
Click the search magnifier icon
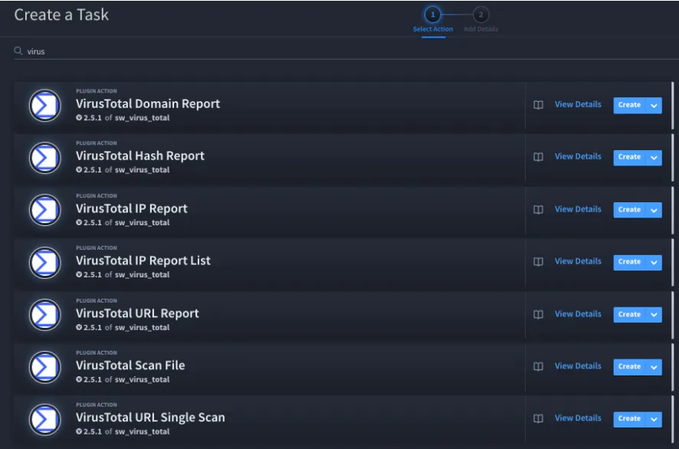[18, 51]
